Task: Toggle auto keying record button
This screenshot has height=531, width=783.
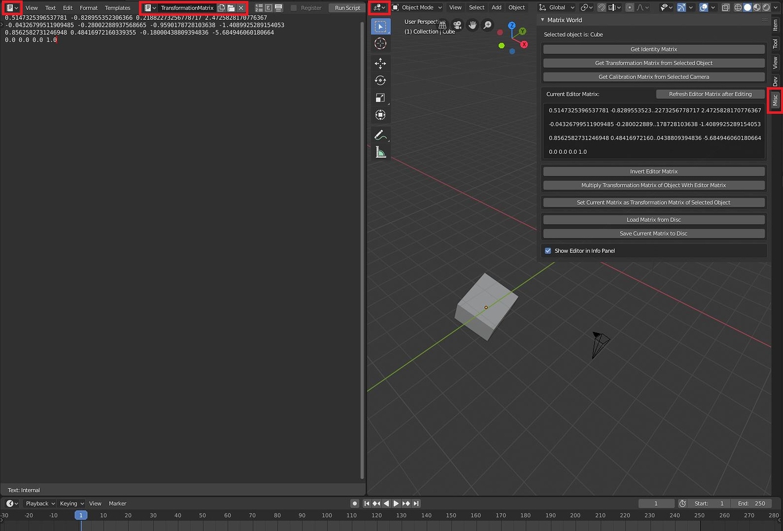Action: (355, 503)
